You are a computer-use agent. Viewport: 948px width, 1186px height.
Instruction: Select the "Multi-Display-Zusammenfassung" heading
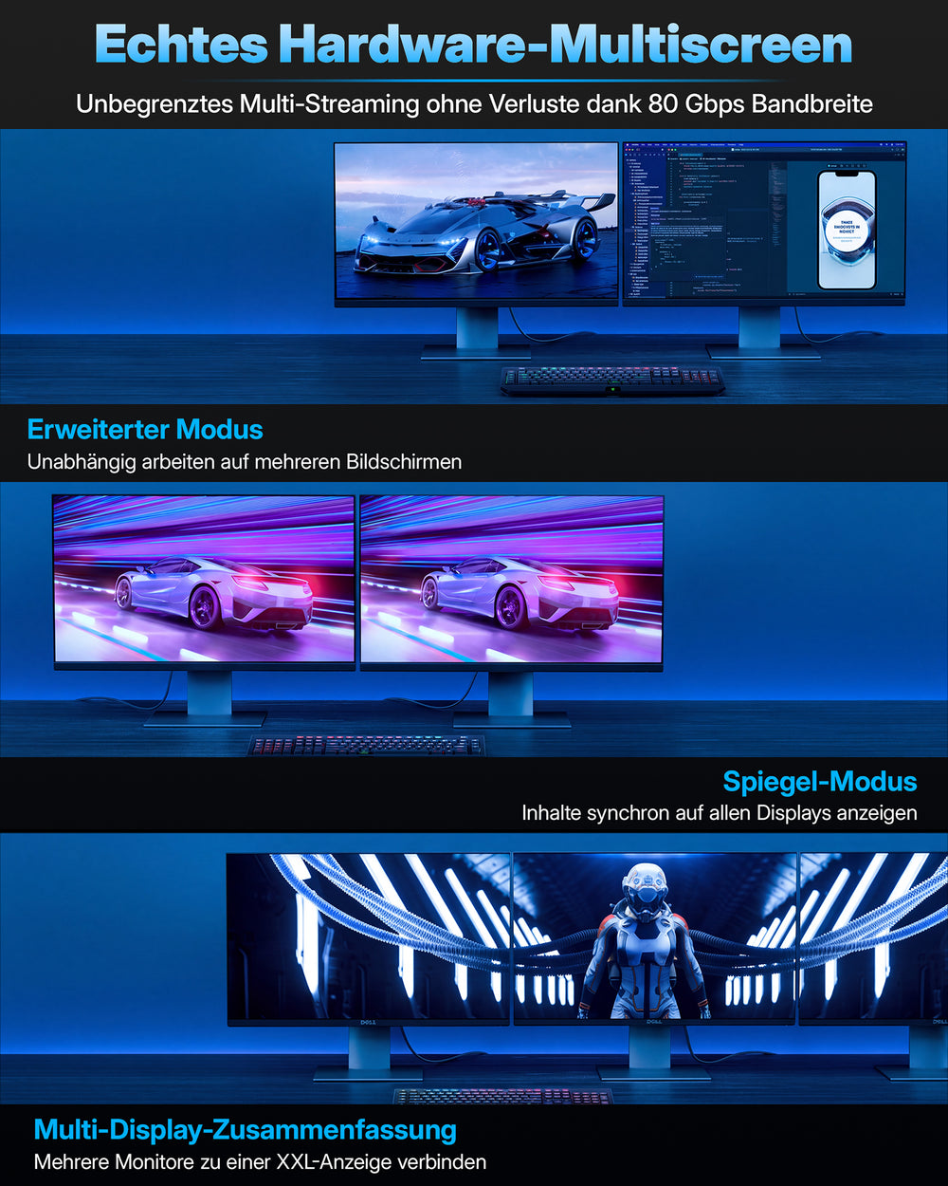(245, 1130)
